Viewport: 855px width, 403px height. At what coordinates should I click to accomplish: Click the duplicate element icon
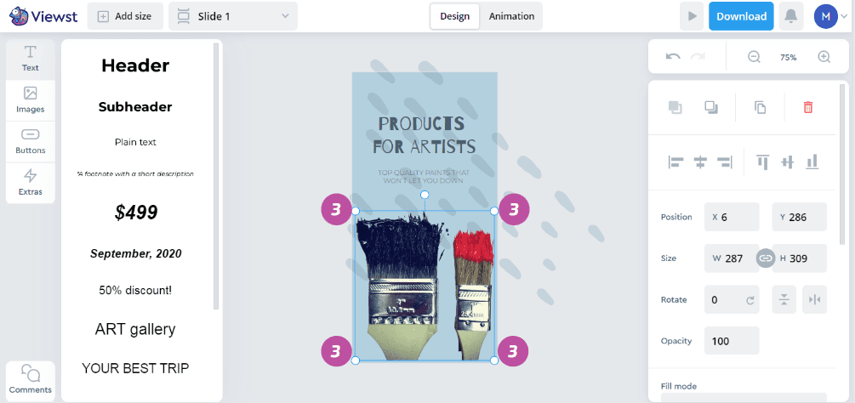tap(760, 107)
